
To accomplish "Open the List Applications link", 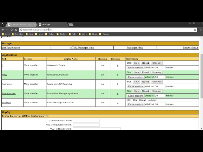I will click(x=11, y=47).
